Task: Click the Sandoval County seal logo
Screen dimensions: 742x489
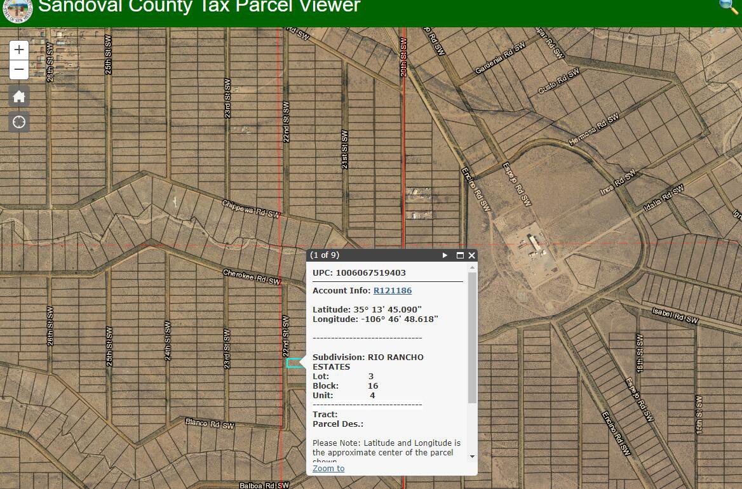Action: pos(18,10)
